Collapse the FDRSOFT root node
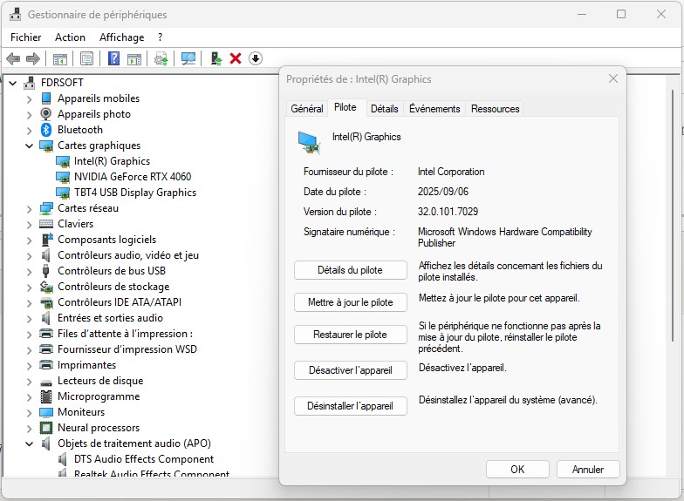 click(x=13, y=83)
